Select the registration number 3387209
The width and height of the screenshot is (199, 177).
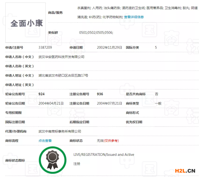tap(45, 48)
